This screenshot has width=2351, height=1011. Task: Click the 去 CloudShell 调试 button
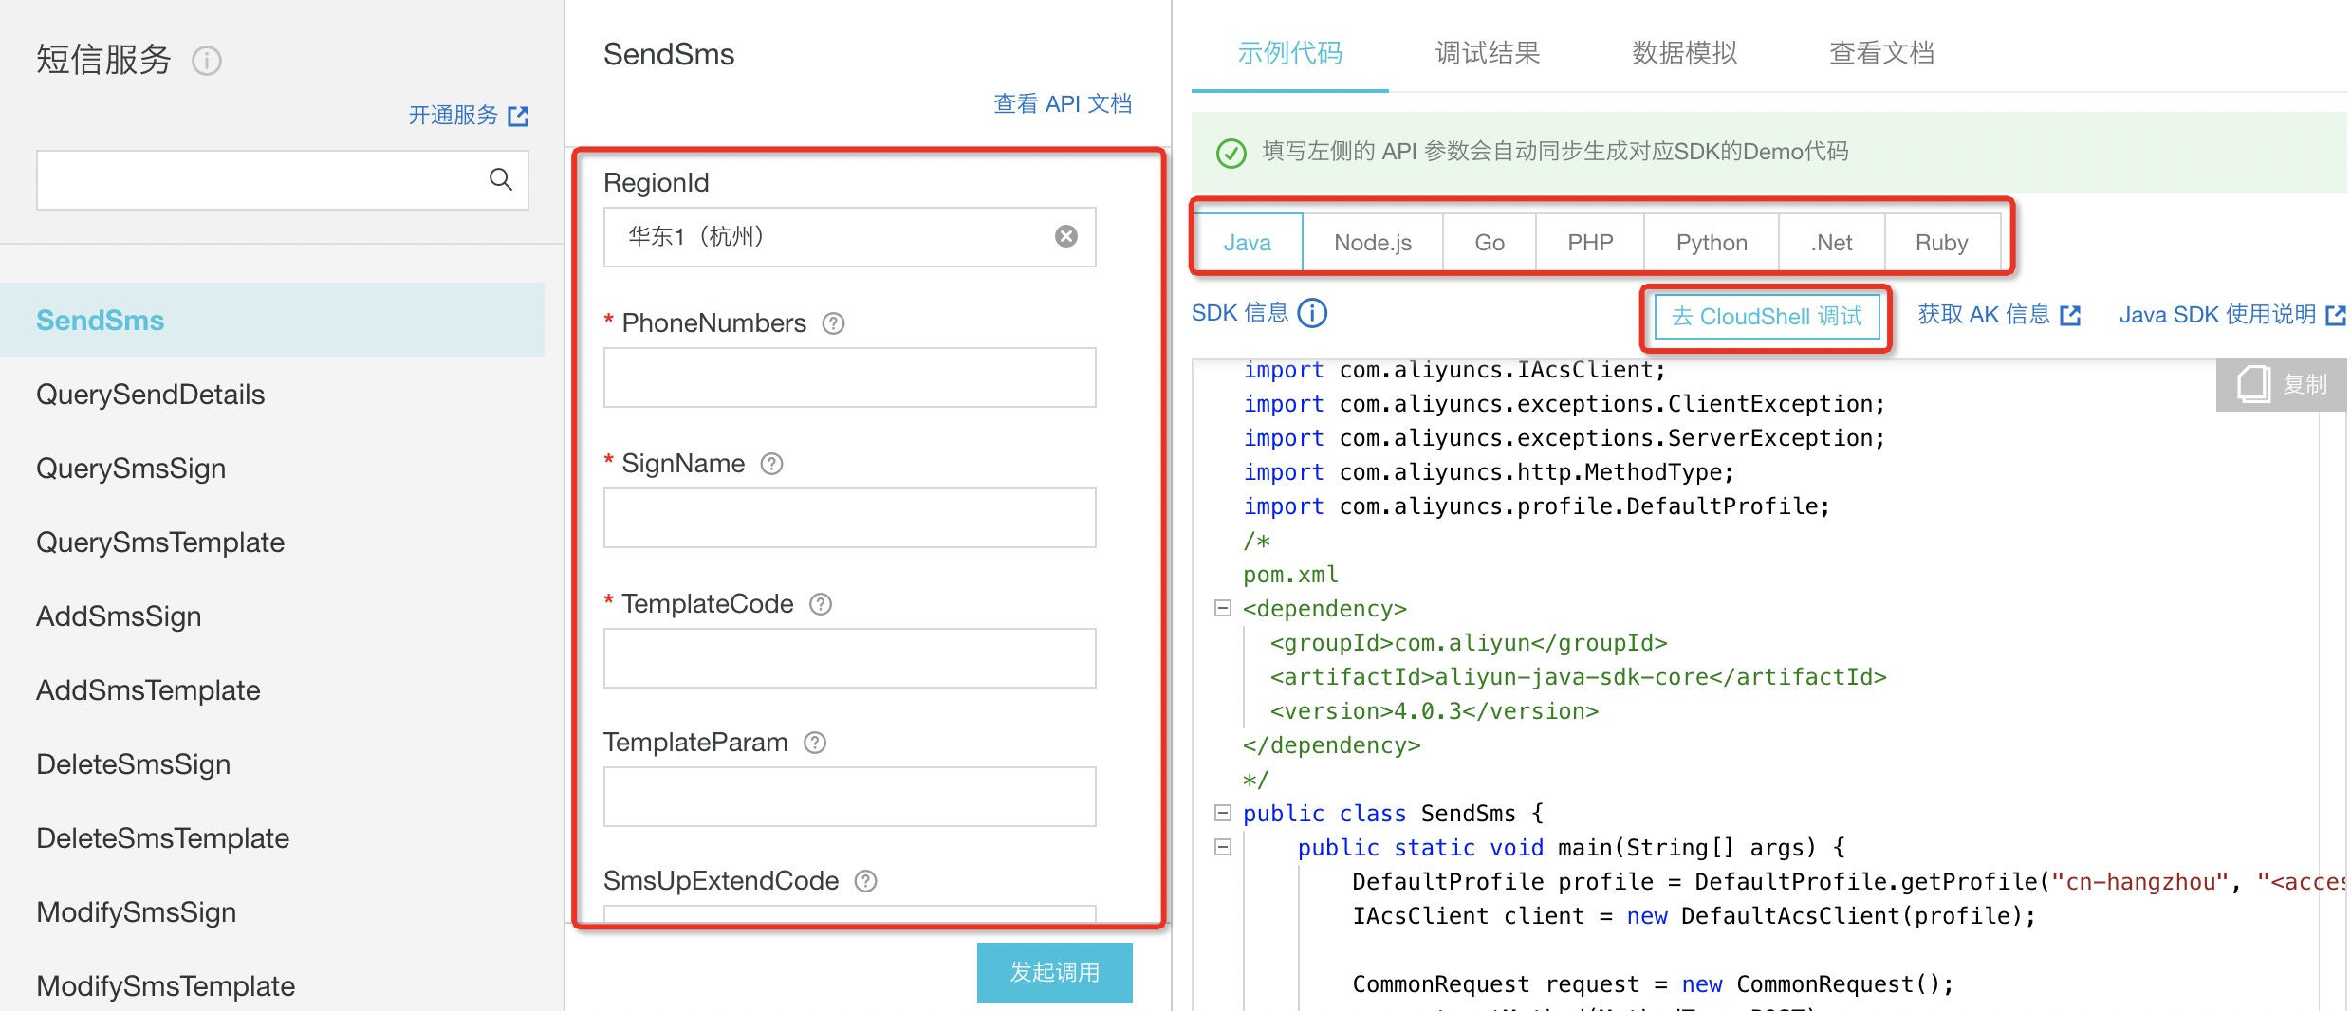(x=1767, y=316)
